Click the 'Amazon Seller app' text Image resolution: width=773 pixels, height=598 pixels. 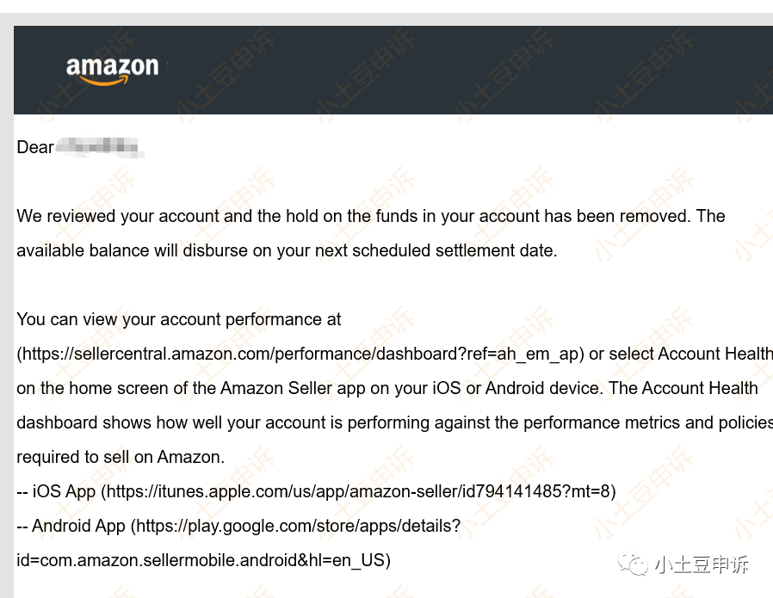[x=293, y=388]
